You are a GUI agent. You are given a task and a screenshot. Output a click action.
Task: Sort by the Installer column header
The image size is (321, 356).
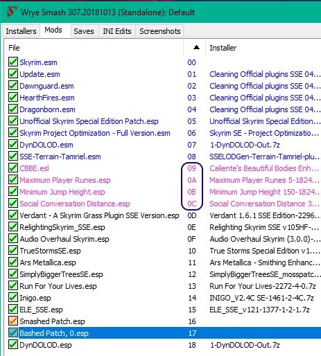223,48
